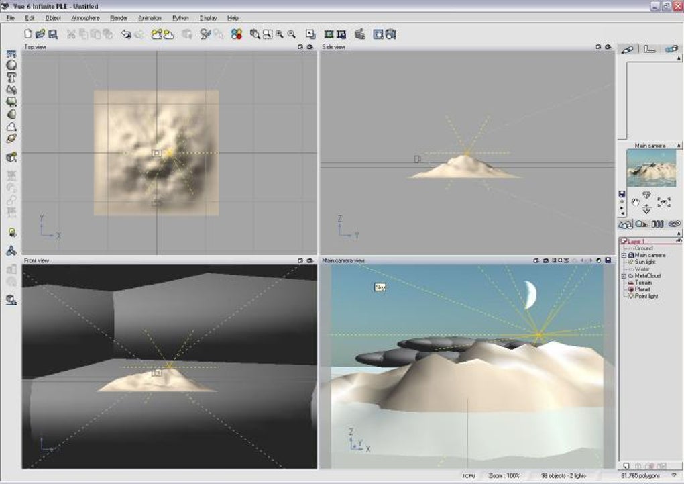Click the Main camera preview thumbnail
The width and height of the screenshot is (684, 484).
(652, 168)
